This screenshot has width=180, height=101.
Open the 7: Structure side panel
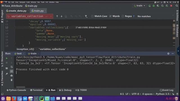2,59
